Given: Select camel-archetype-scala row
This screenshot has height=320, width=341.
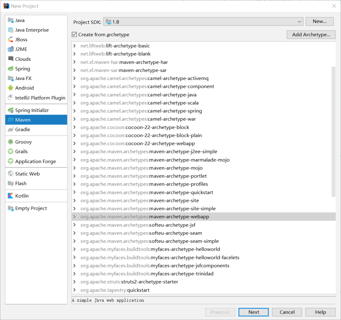Looking at the screenshot, I should pyautogui.click(x=204, y=103).
